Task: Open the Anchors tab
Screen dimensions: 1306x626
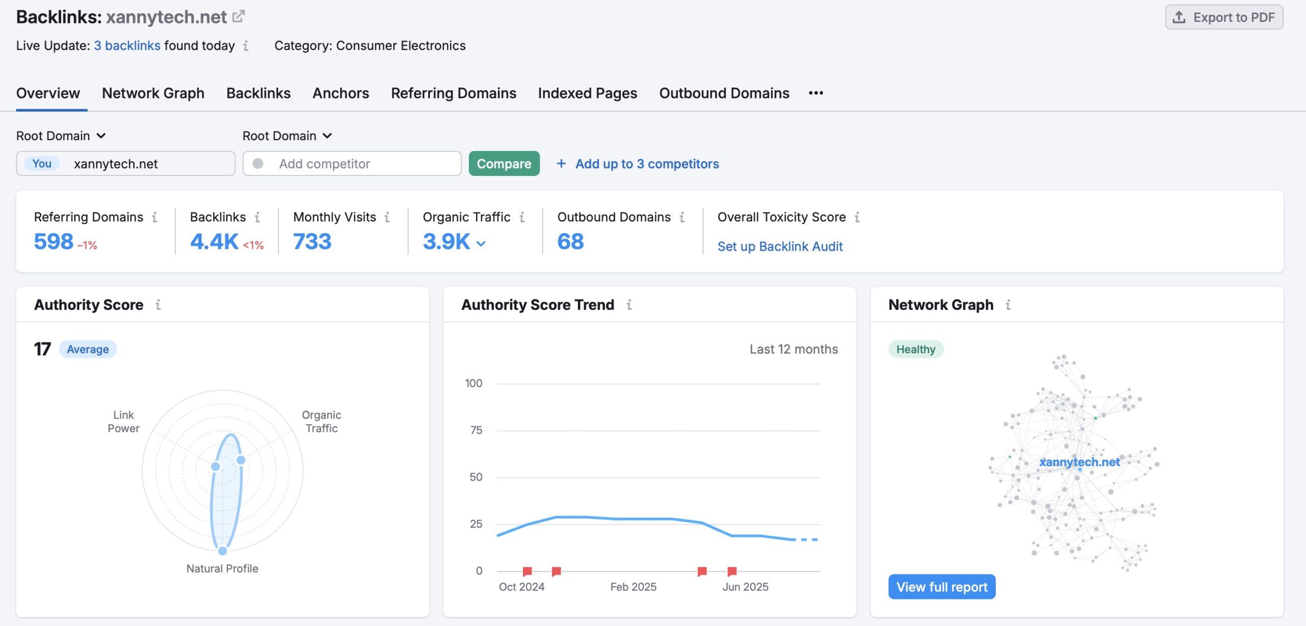Action: coord(341,93)
